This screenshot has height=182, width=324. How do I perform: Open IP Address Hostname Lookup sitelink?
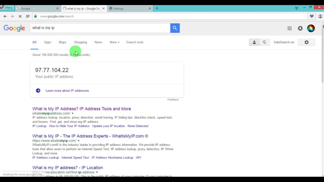click(x=112, y=157)
